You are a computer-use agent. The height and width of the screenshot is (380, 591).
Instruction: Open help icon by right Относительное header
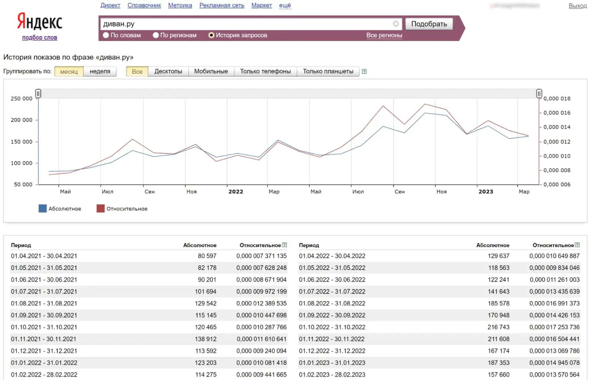click(577, 245)
